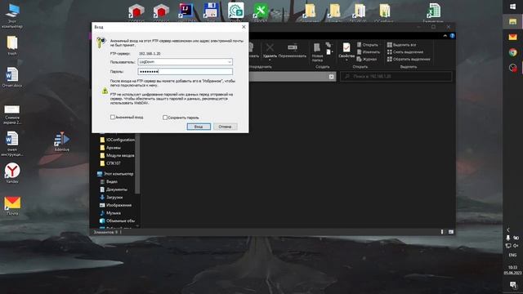Click Обратить выделение in Explorer ribbon
Screen dimensions: 523x294
[x=409, y=60]
